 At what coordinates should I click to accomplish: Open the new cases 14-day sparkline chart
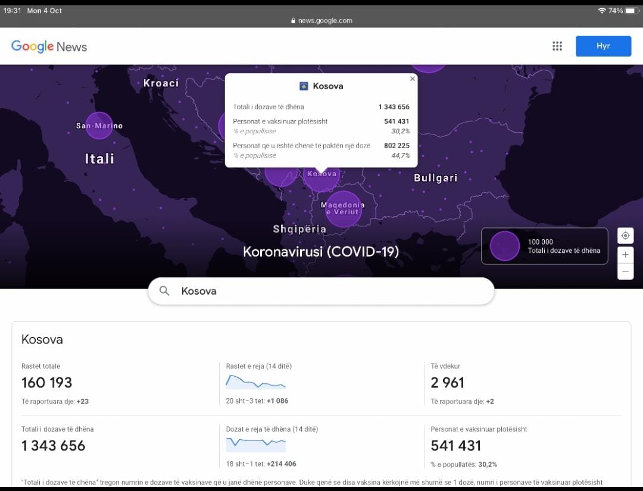pos(255,382)
